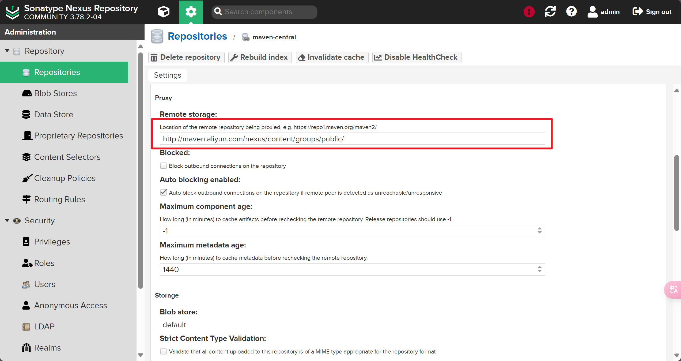The height and width of the screenshot is (361, 681).
Task: Click the Realms icon
Action: pos(26,348)
